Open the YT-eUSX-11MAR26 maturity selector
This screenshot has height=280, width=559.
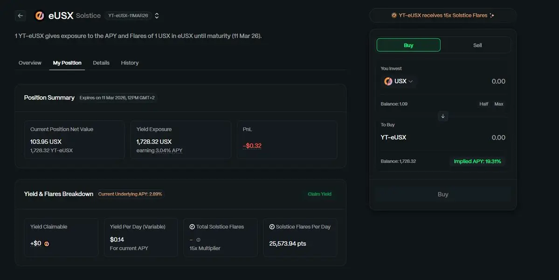point(128,15)
